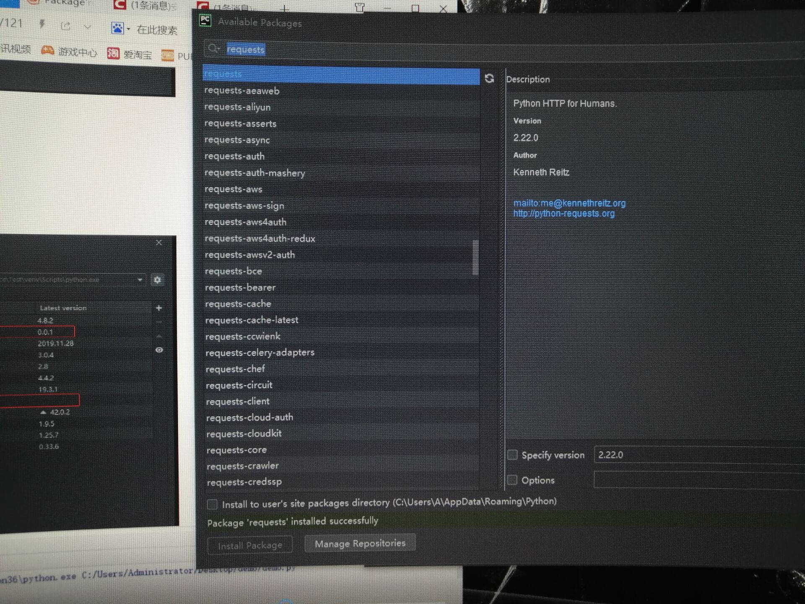The image size is (805, 604).
Task: Select requests-bearer in the package list
Action: click(x=341, y=288)
